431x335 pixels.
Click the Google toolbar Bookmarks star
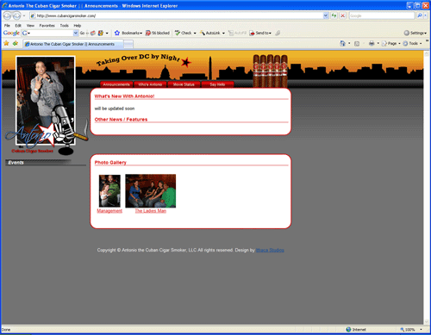coord(117,33)
